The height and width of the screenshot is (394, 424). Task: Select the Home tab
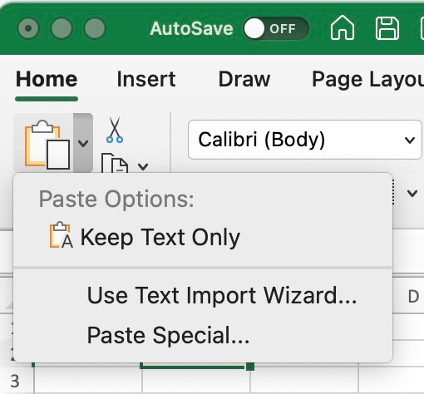click(47, 79)
